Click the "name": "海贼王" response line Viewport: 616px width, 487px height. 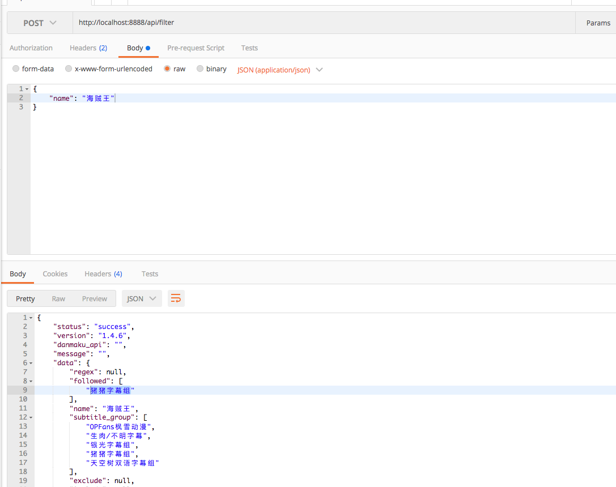tap(104, 408)
